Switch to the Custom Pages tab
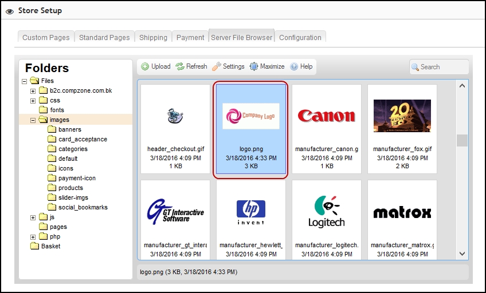The height and width of the screenshot is (293, 486). click(46, 37)
